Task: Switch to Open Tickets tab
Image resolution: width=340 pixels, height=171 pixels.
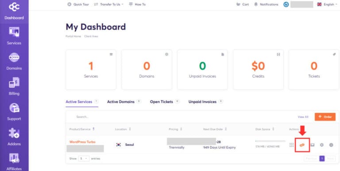Action: click(x=165, y=102)
